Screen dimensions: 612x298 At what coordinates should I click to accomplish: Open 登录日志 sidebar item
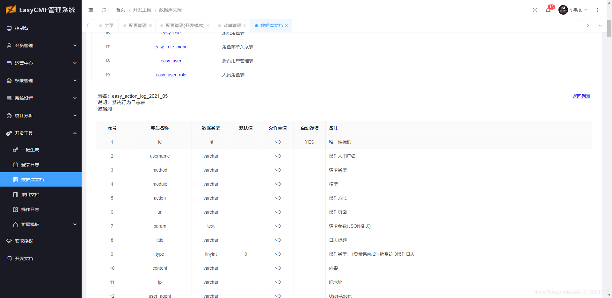point(41,165)
